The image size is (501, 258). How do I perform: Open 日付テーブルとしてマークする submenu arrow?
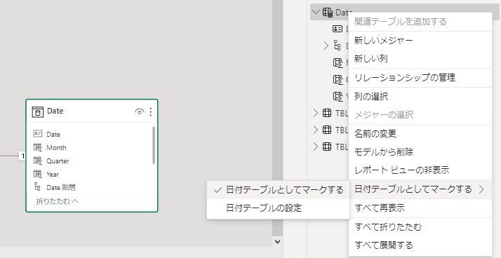(x=481, y=189)
